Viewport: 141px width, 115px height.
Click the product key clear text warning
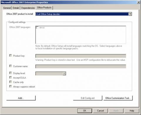tap(80, 60)
